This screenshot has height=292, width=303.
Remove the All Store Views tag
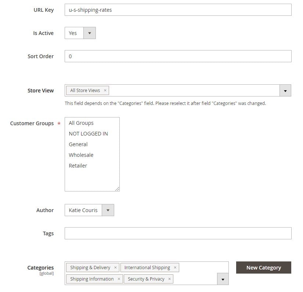pos(105,91)
